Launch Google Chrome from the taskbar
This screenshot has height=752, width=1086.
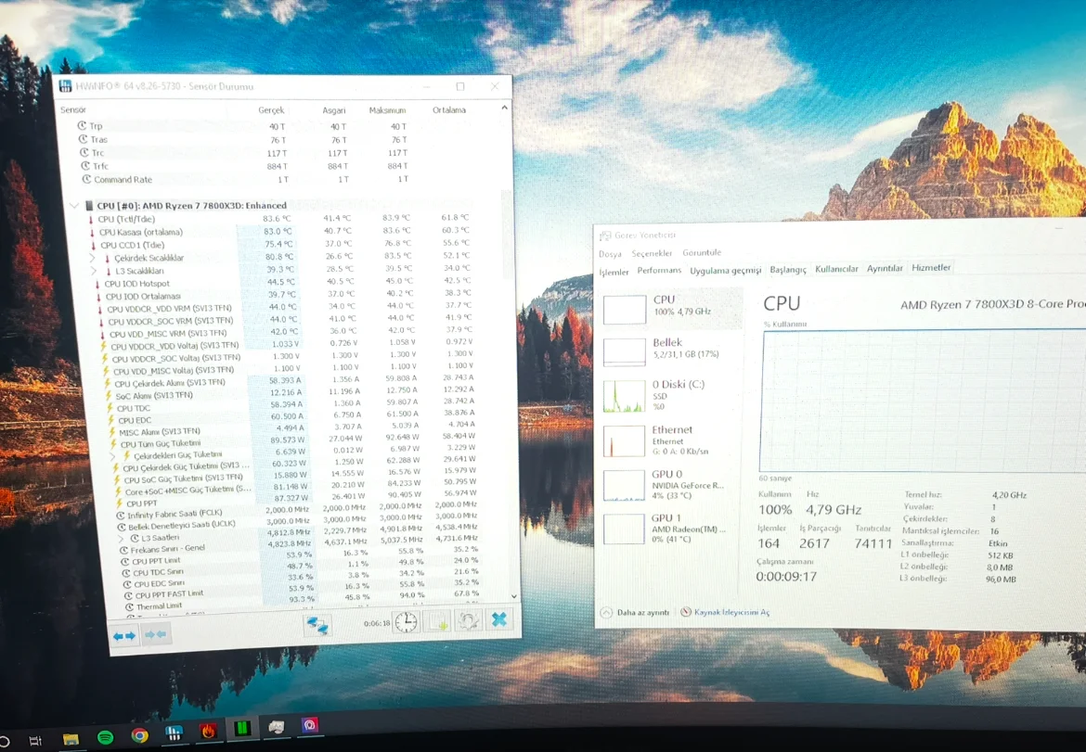pyautogui.click(x=140, y=735)
